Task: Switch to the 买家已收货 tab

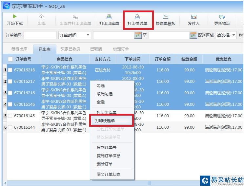Action: point(70,49)
